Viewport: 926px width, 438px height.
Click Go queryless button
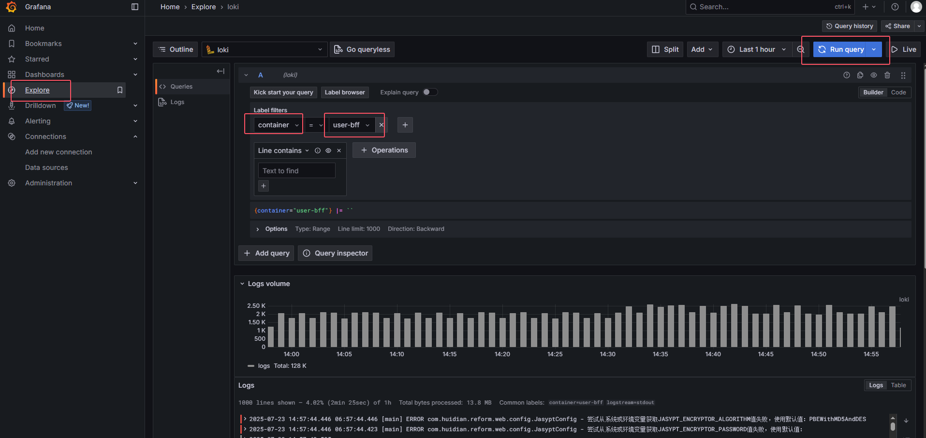tap(362, 49)
